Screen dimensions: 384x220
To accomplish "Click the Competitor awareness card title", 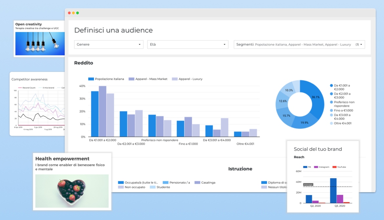I will pos(30,79).
